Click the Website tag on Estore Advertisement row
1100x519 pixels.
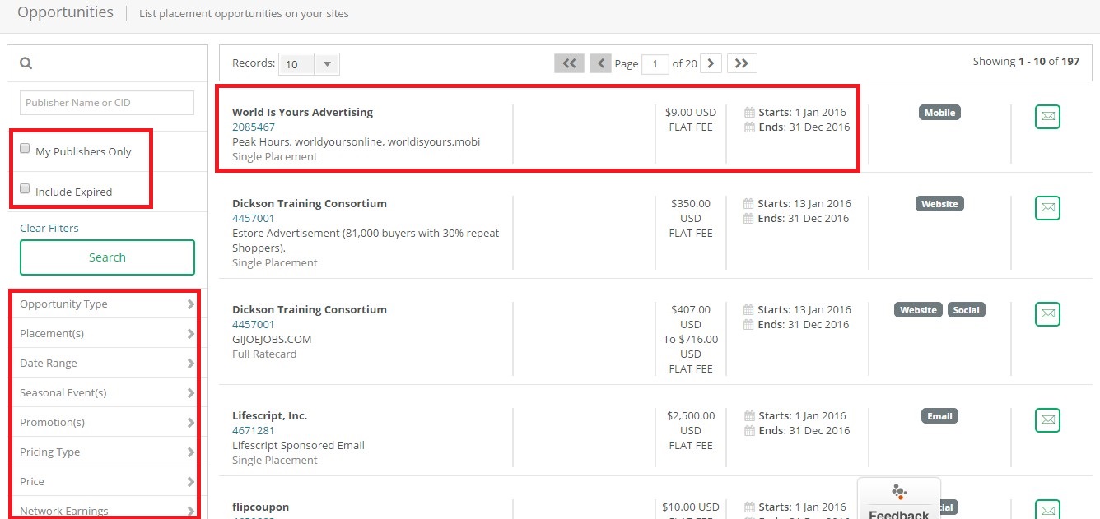pos(939,204)
